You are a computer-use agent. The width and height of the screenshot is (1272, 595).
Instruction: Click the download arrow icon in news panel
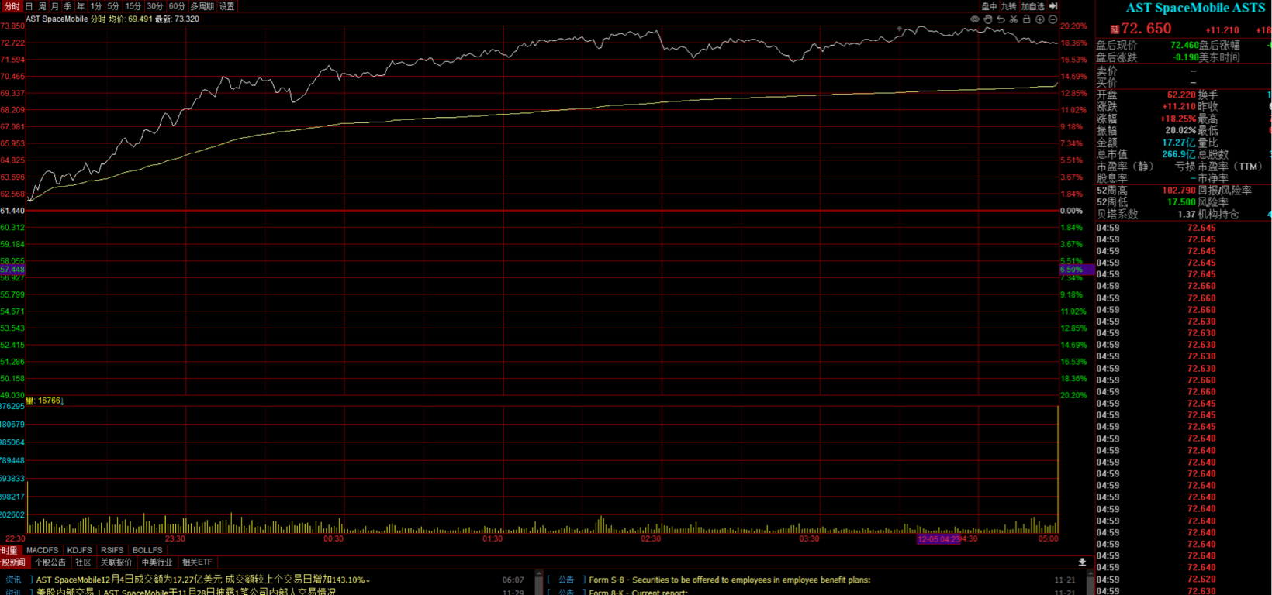(1082, 562)
